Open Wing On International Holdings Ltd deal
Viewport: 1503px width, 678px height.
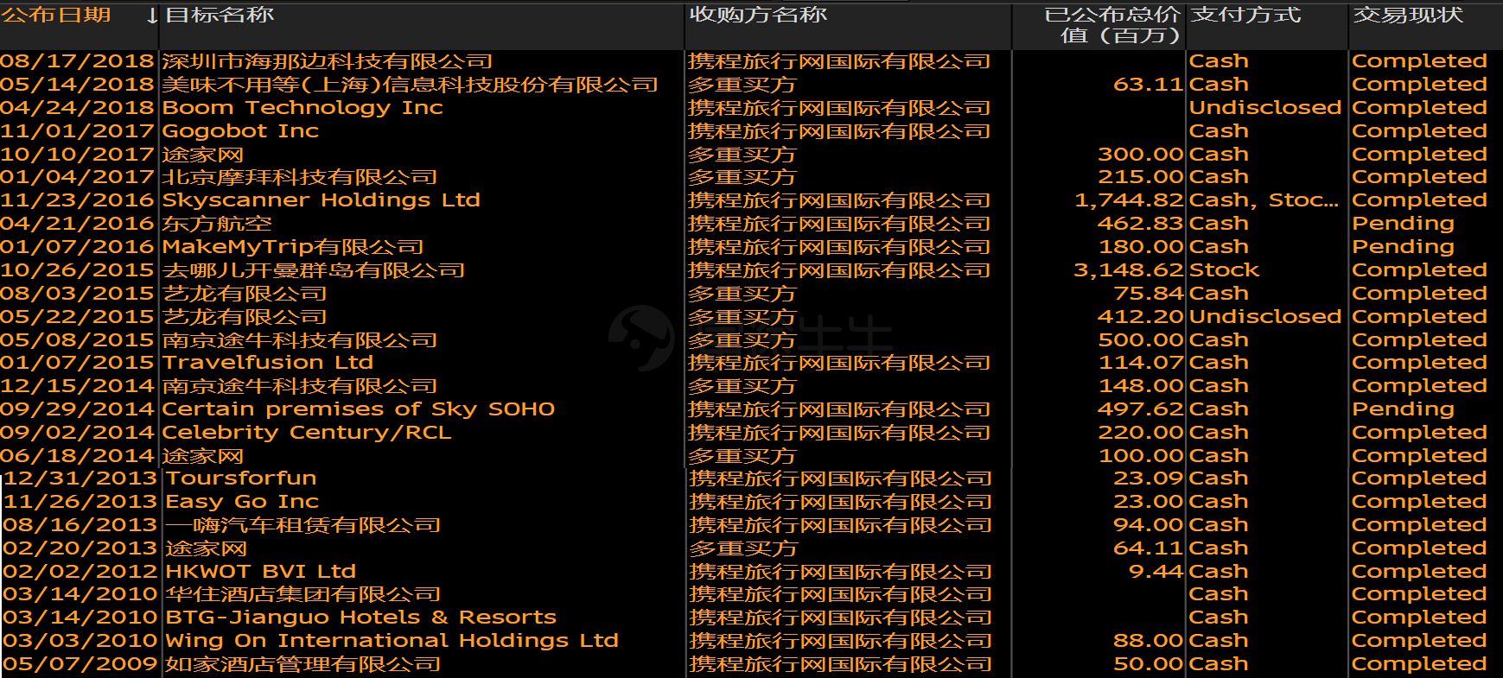click(392, 641)
